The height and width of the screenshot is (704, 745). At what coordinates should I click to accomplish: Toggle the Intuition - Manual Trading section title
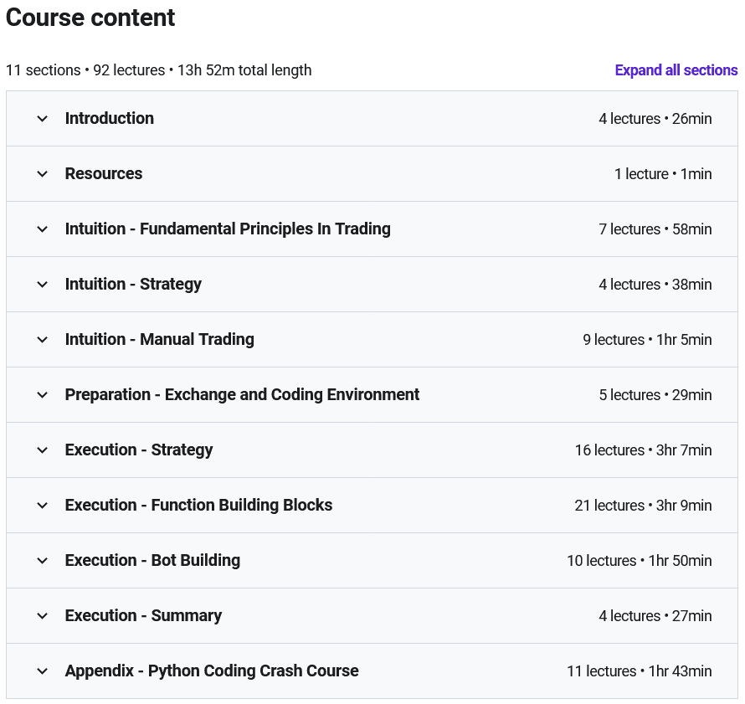[x=159, y=340]
